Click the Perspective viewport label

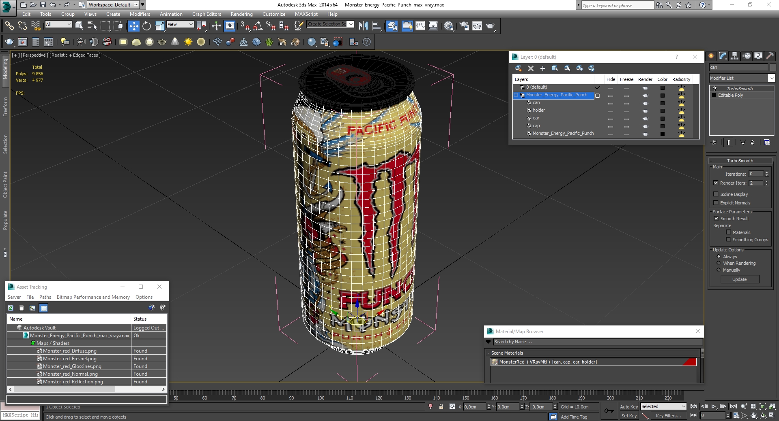[34, 55]
